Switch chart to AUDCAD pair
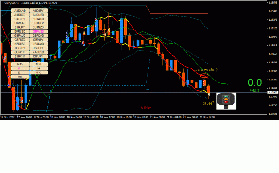The image size is (279, 173). (x=20, y=11)
